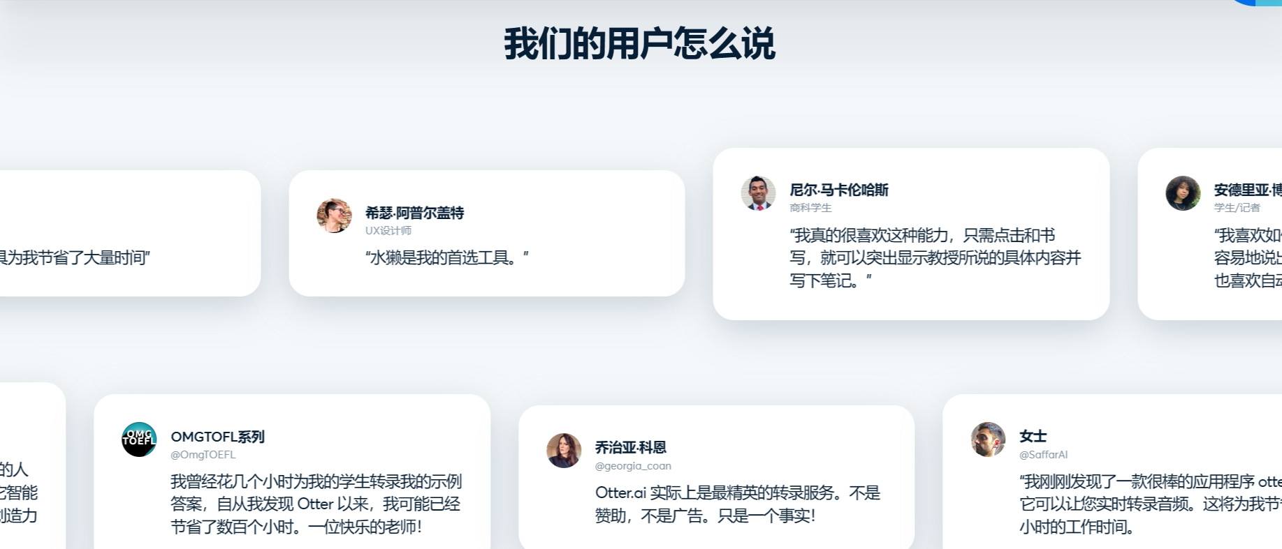Click 尼尔·马卡伦哈斯 profile photo
Image resolution: width=1282 pixels, height=549 pixels.
[x=759, y=193]
